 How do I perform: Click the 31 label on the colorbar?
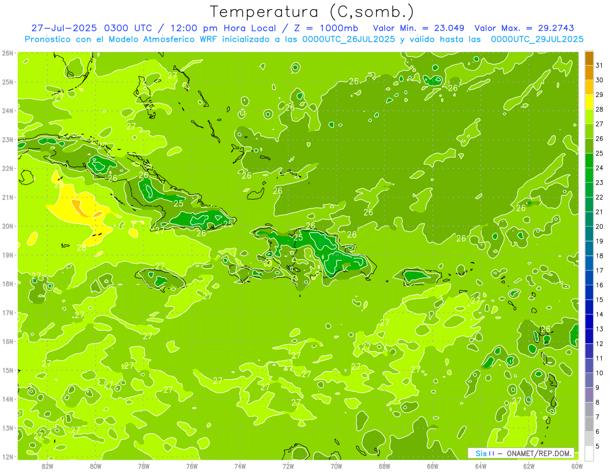(x=599, y=65)
